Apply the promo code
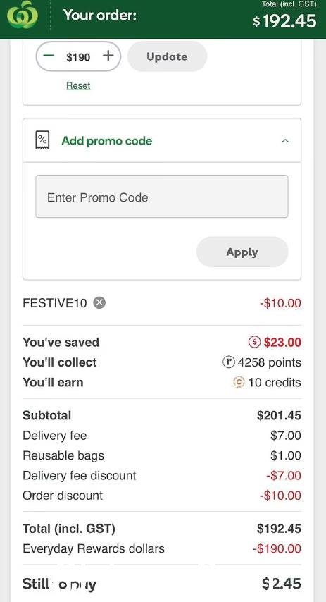The width and height of the screenshot is (326, 602). (242, 252)
